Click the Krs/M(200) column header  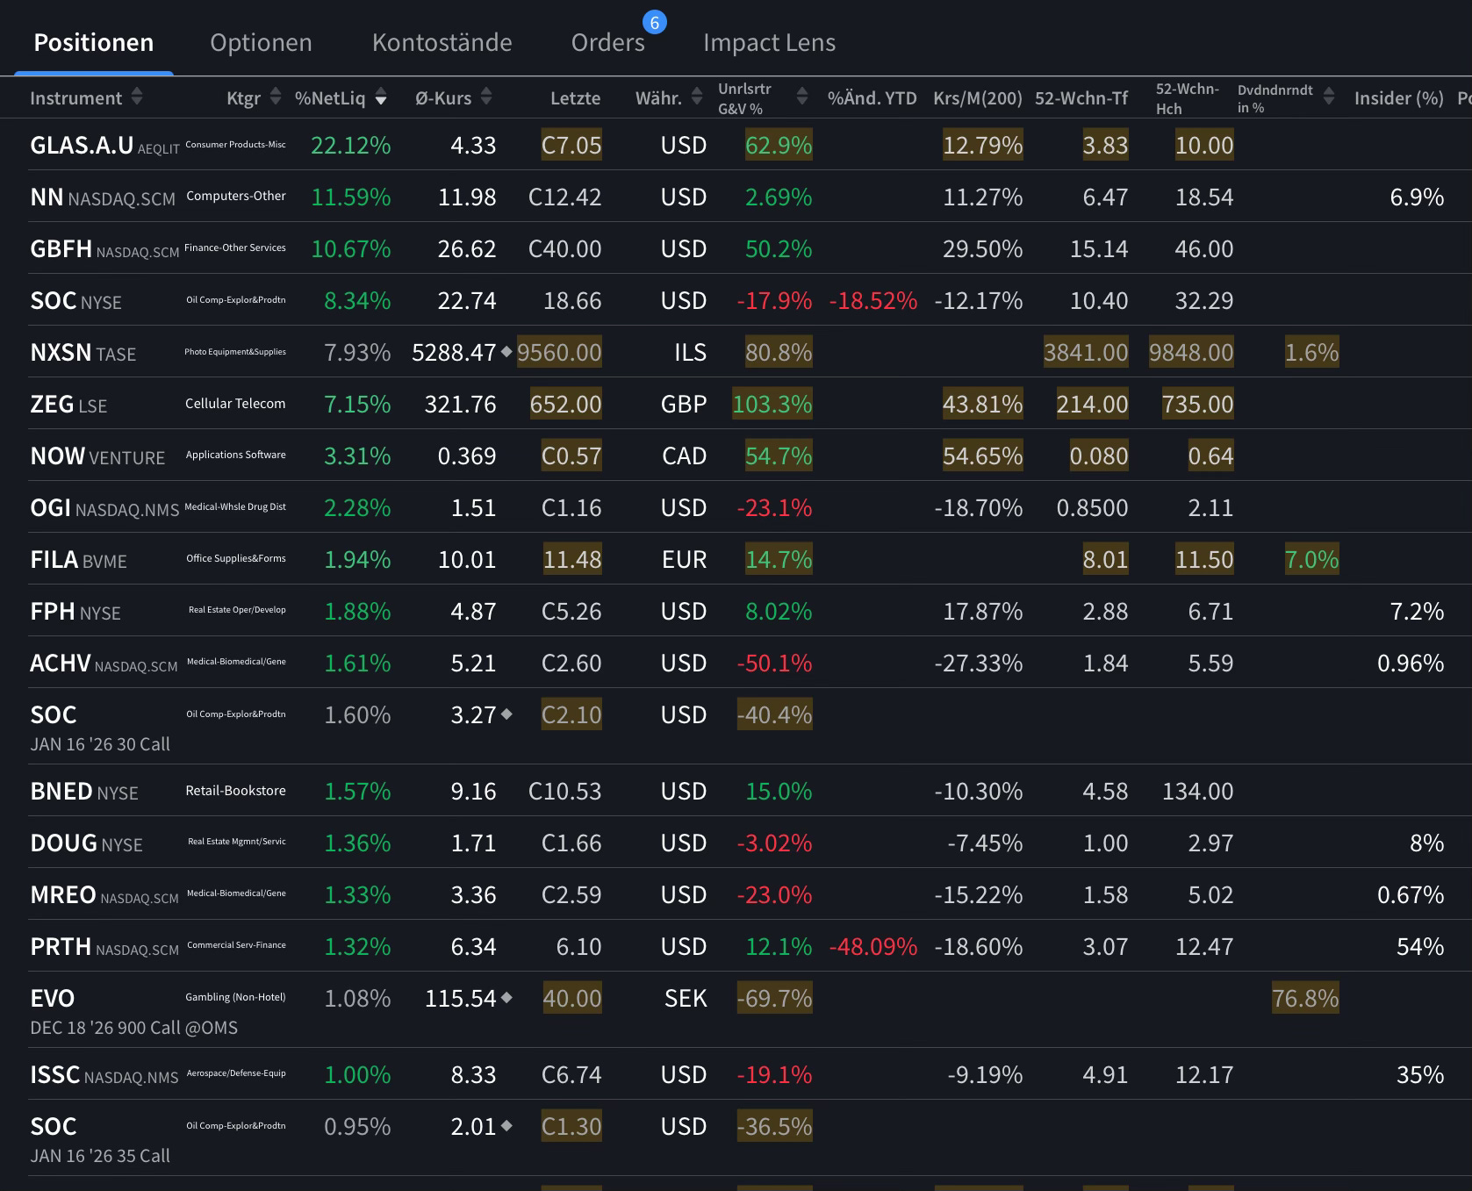tap(978, 98)
